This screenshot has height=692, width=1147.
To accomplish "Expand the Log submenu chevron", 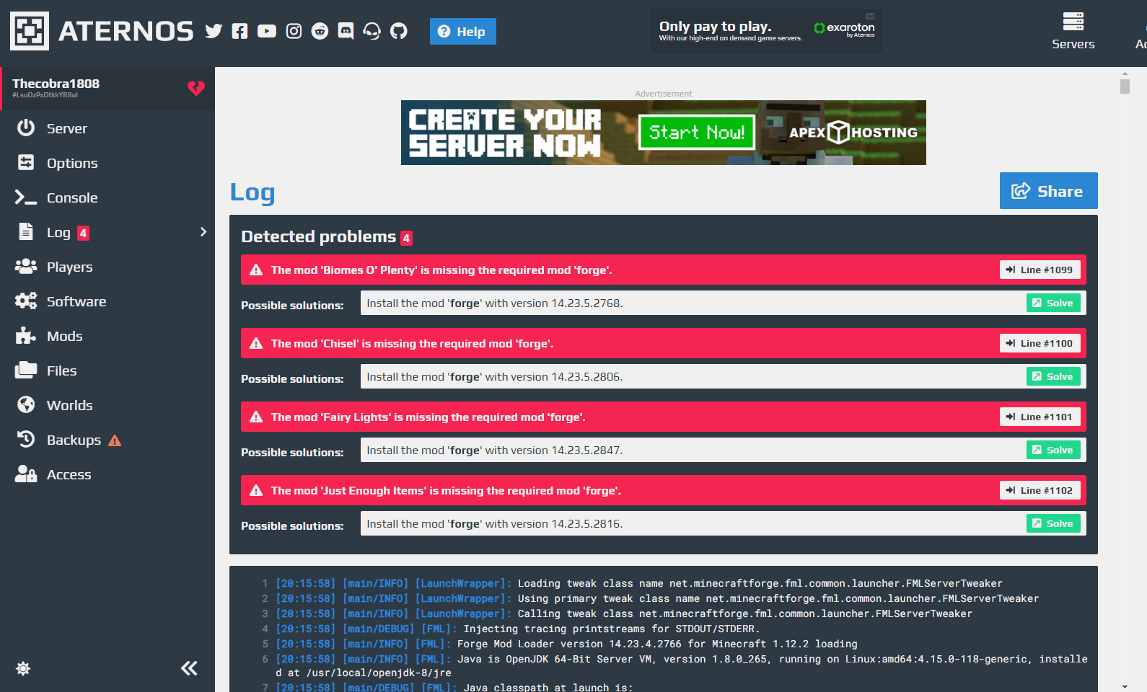I will pos(203,232).
